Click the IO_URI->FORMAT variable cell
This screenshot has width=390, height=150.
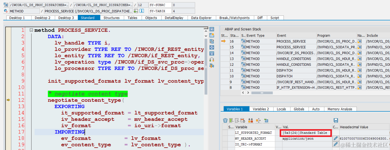(255, 144)
